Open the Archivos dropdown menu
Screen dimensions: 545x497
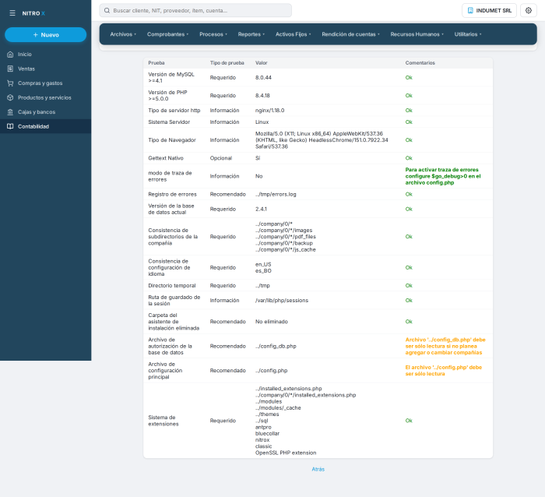123,34
